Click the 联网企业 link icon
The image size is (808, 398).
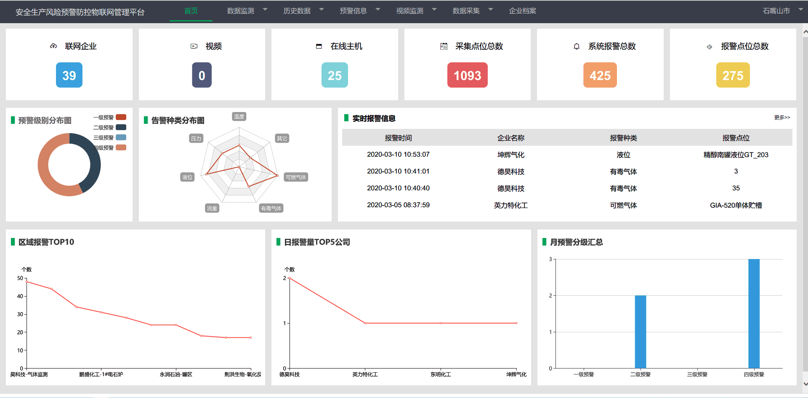(x=53, y=46)
